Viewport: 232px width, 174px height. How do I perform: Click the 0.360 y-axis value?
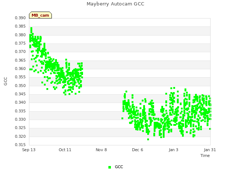coord(20,69)
